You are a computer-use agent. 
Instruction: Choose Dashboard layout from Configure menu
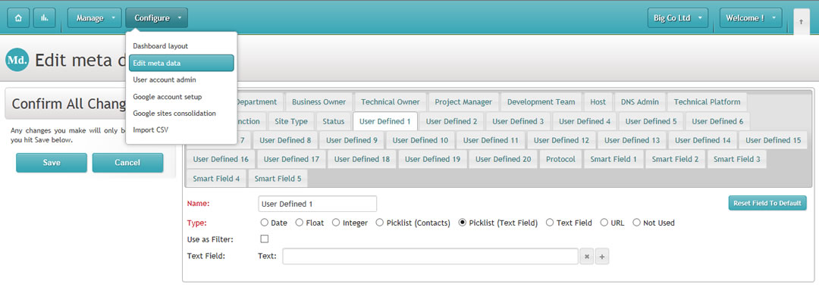(x=181, y=46)
